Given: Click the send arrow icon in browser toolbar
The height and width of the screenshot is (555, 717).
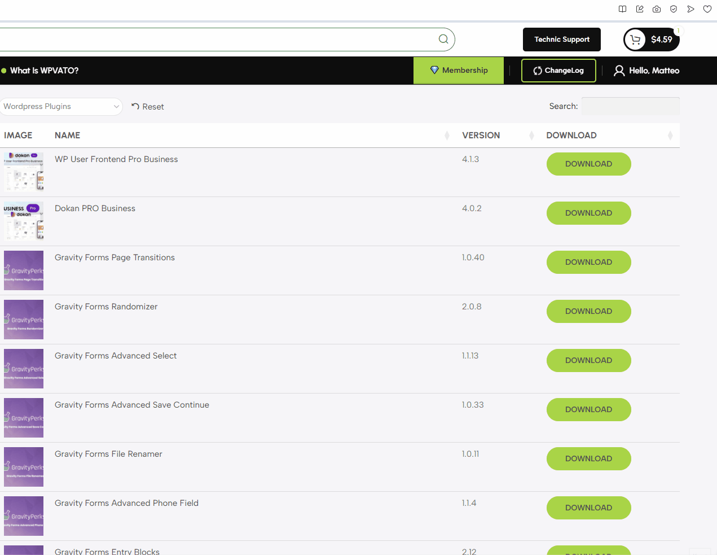Looking at the screenshot, I should click(x=690, y=9).
